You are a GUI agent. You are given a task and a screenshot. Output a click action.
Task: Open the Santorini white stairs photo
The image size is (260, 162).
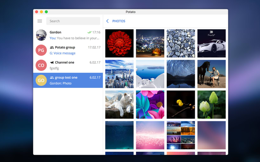(150, 74)
